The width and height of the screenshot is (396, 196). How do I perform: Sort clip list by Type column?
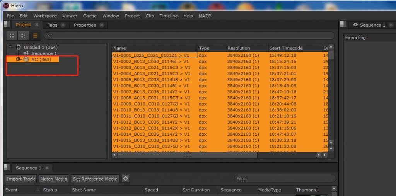coord(212,48)
